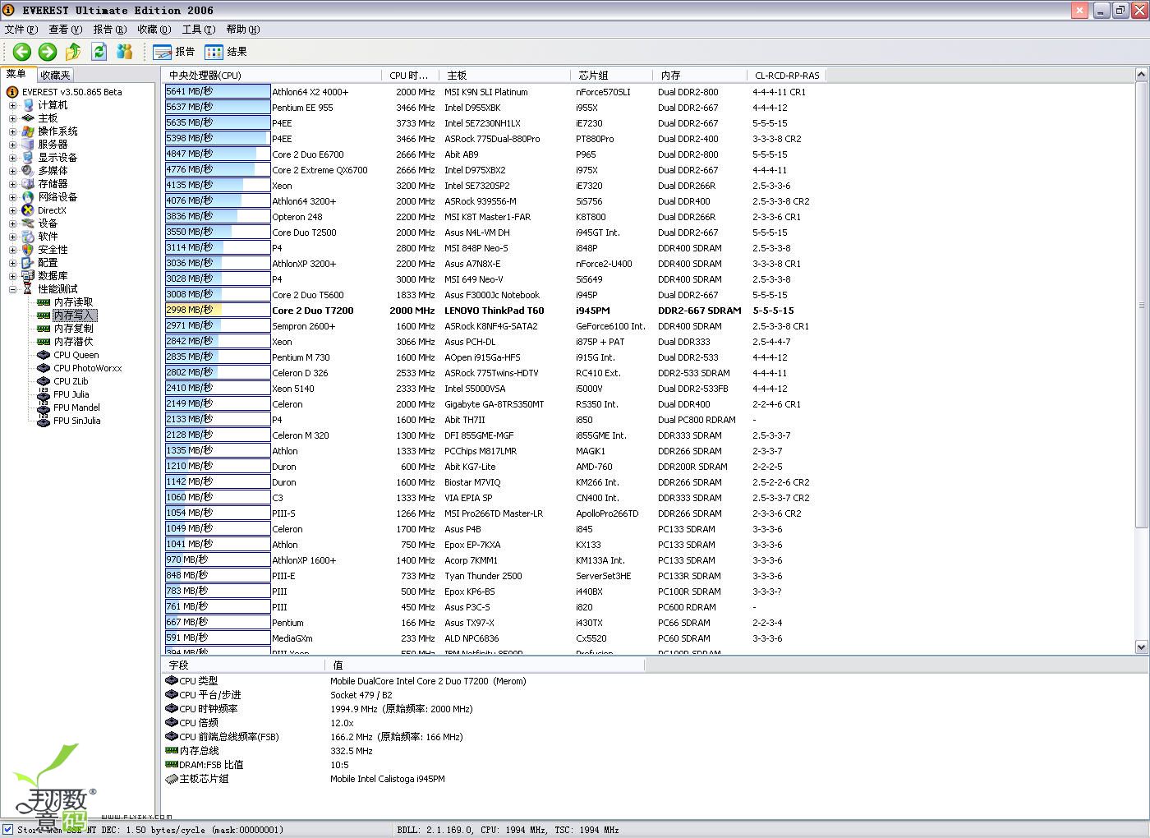Collapse the 性能测试 tree node
This screenshot has height=838, width=1150.
(x=12, y=289)
